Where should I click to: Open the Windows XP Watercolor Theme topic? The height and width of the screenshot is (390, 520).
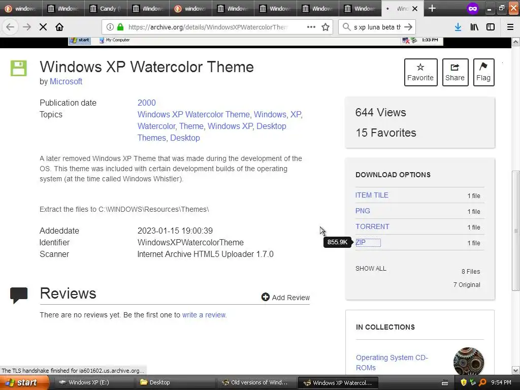(x=193, y=114)
